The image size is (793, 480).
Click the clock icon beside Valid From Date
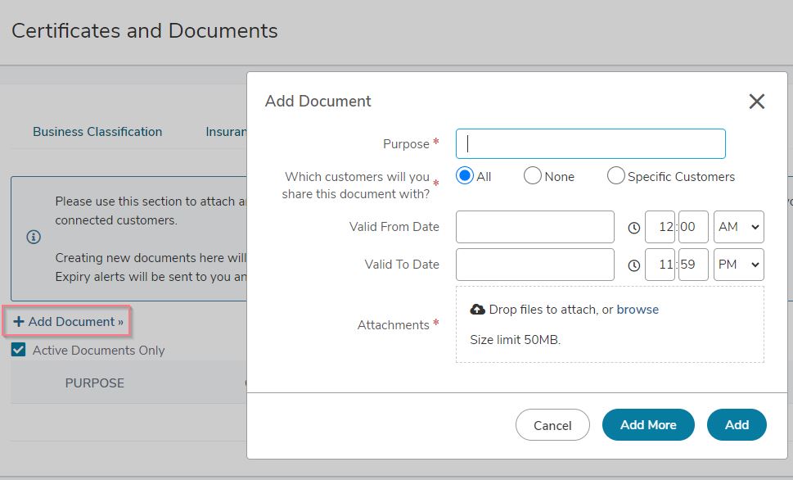[x=633, y=228]
